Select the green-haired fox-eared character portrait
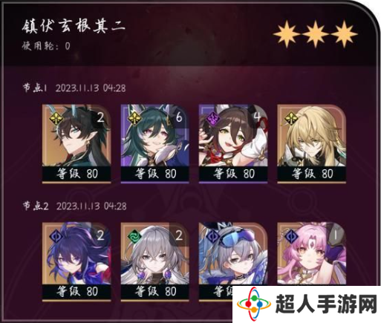The image size is (381, 323). [x=155, y=144]
